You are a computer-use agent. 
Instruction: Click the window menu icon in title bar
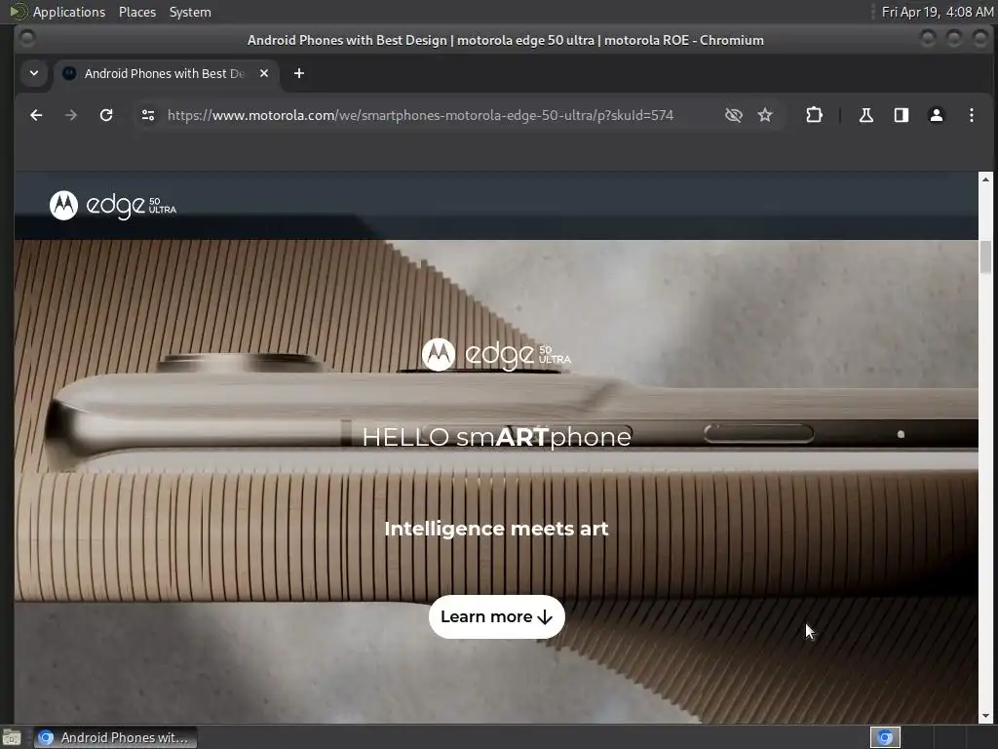click(x=27, y=39)
